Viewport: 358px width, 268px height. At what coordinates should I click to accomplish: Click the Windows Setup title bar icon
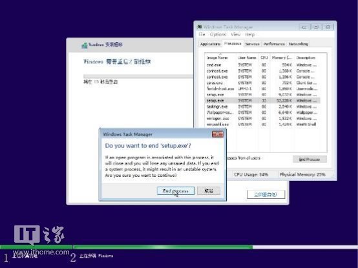(x=84, y=45)
